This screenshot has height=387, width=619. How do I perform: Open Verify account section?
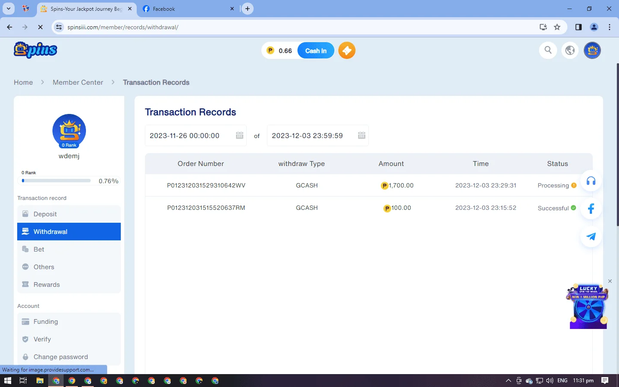tap(69, 339)
